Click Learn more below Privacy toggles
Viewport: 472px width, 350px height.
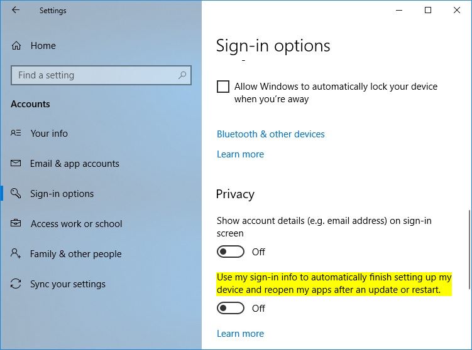240,334
